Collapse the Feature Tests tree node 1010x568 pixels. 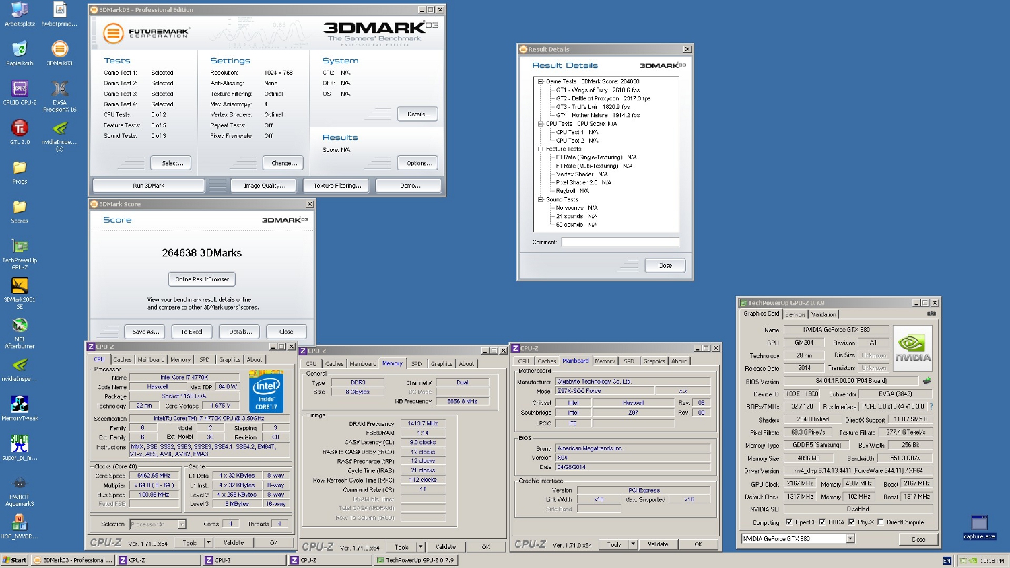(540, 149)
